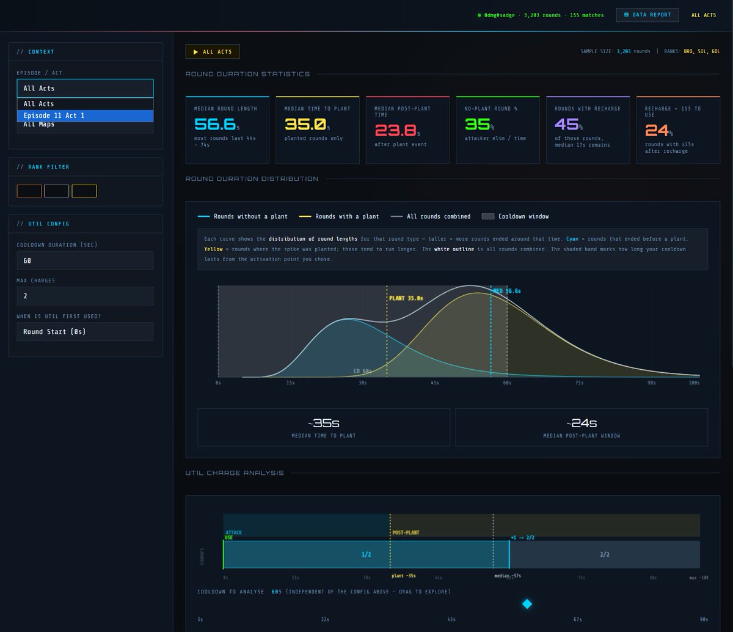Toggle the orange-bordered bronze rank filter
Viewport: 733px width, 632px height.
29,191
